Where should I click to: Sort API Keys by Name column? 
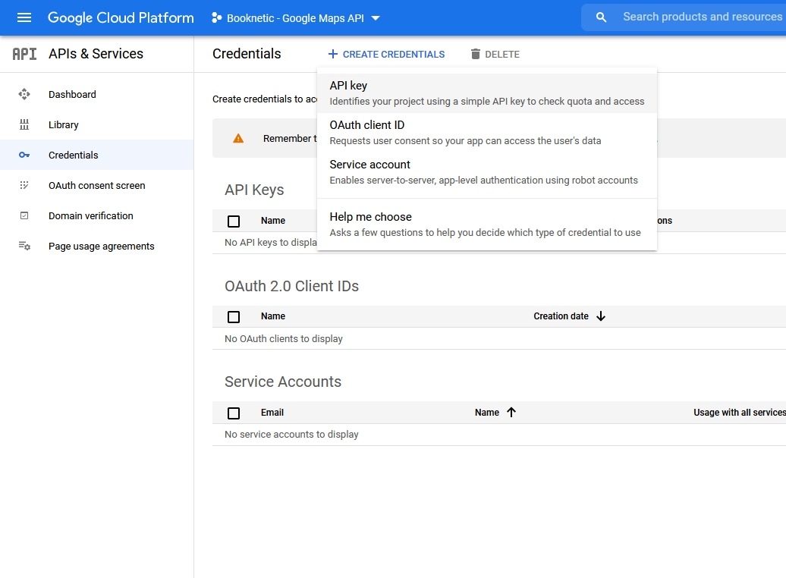[x=272, y=221]
